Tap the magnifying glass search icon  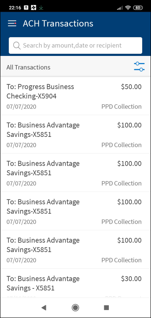[x=17, y=45]
